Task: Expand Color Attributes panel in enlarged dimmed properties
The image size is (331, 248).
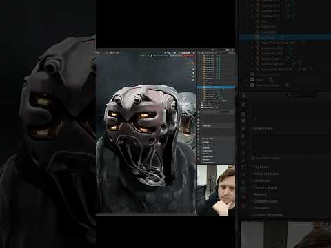Action: point(266,174)
